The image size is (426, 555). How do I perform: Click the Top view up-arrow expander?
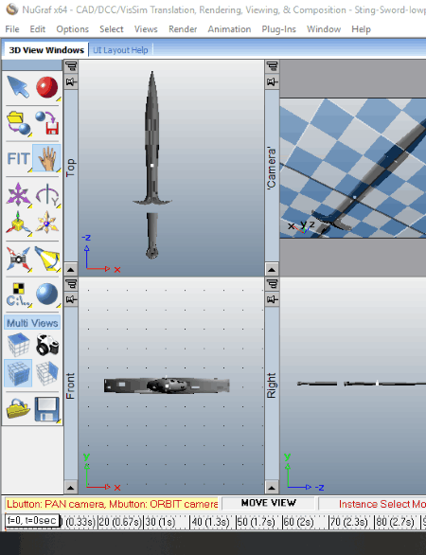71,270
